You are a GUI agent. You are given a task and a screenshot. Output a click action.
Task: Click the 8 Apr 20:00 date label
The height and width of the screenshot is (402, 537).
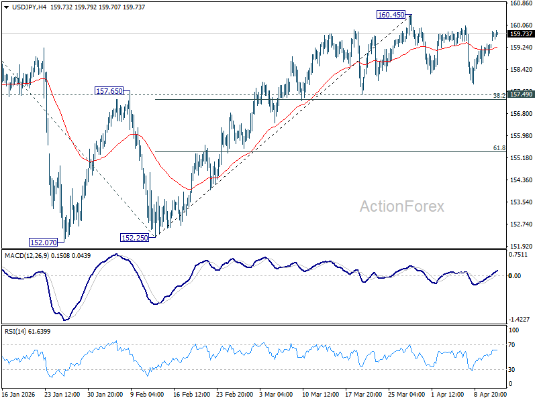(x=491, y=395)
